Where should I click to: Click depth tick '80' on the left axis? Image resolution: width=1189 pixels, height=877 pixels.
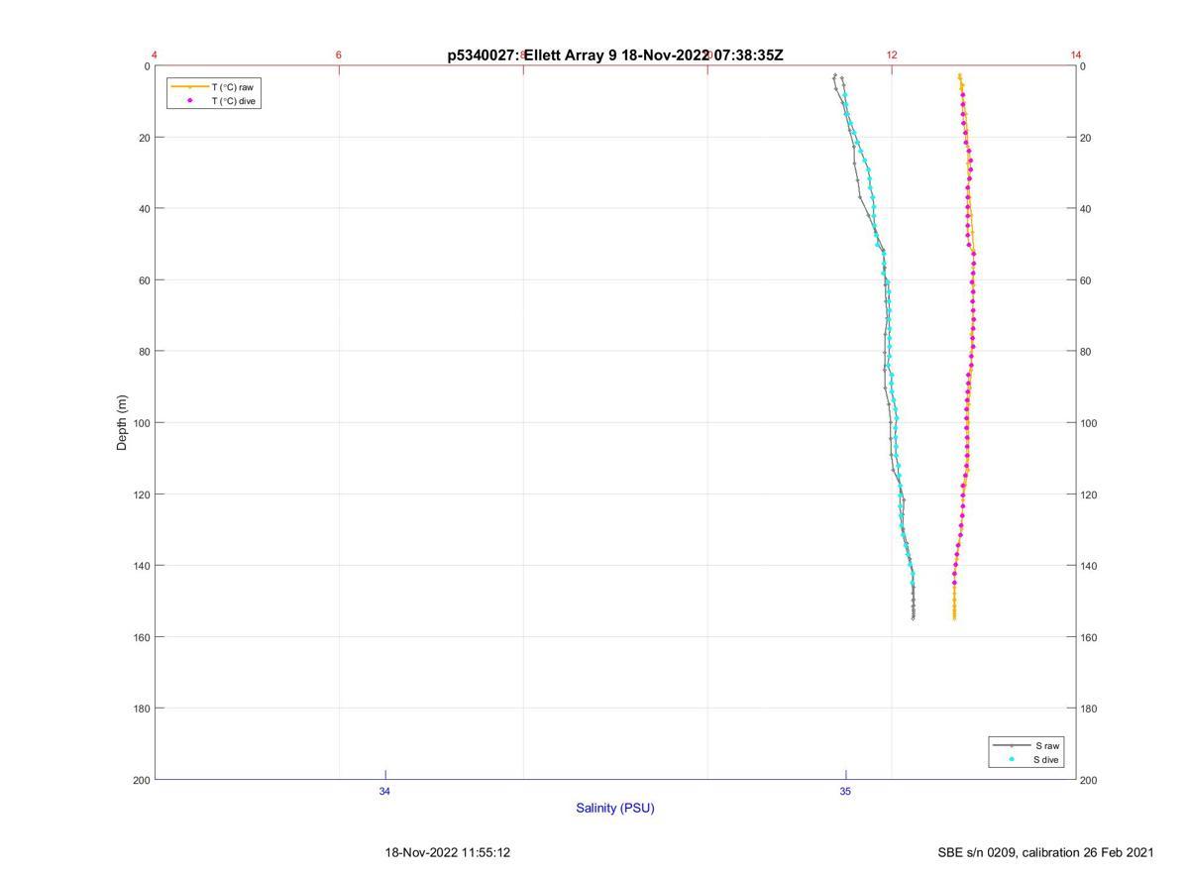point(144,352)
